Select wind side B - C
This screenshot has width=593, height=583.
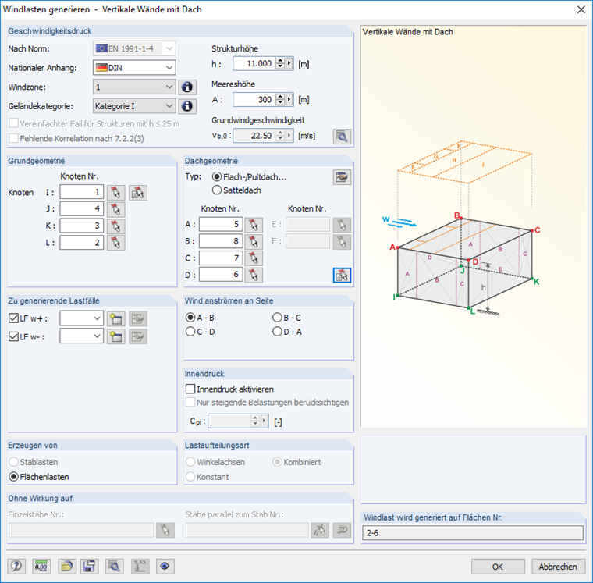tap(277, 318)
